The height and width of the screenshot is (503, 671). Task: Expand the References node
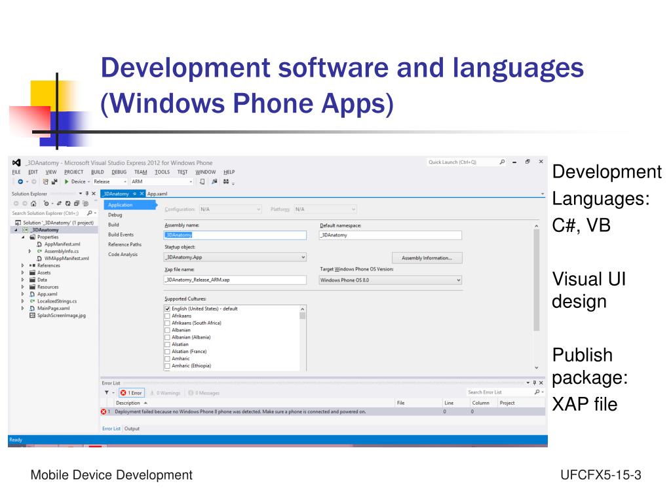pos(23,266)
